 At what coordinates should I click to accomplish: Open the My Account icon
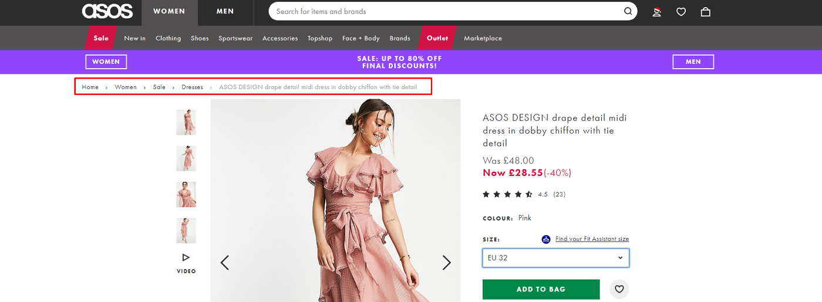(x=657, y=12)
